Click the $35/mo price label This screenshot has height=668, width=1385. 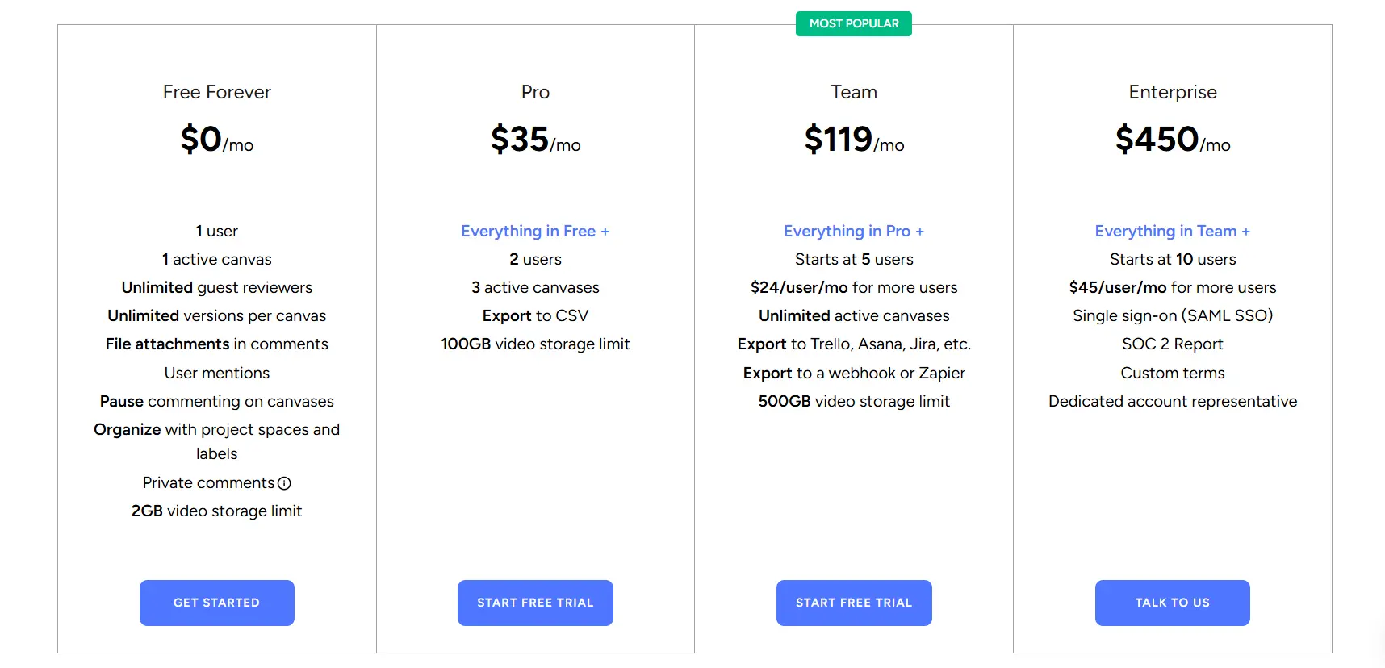tap(535, 140)
